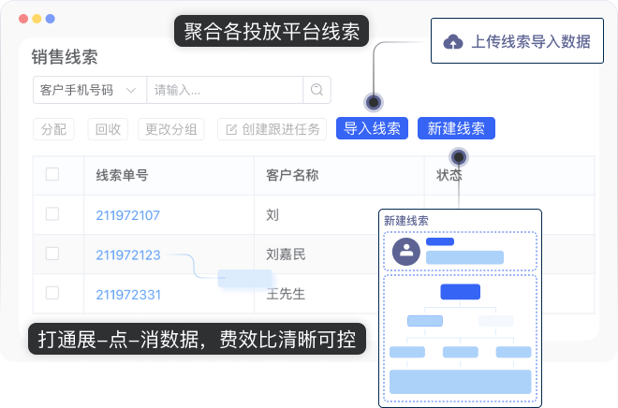Open lead link 211972331
618x408 pixels.
[x=128, y=294]
